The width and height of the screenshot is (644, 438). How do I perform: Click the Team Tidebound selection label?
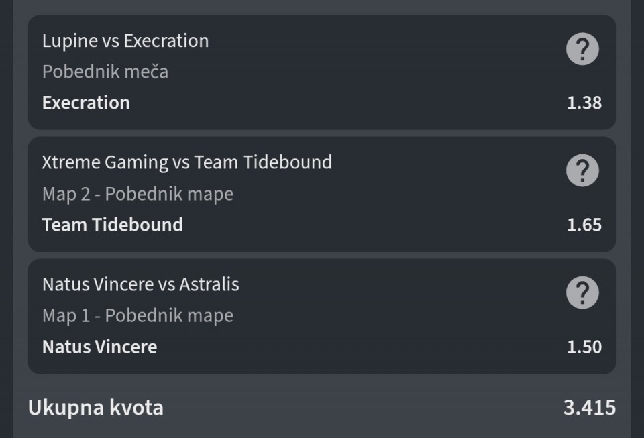(x=112, y=225)
